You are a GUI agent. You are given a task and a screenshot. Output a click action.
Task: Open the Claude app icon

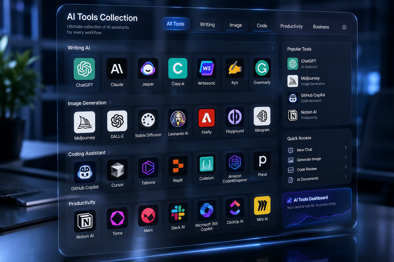pos(117,69)
